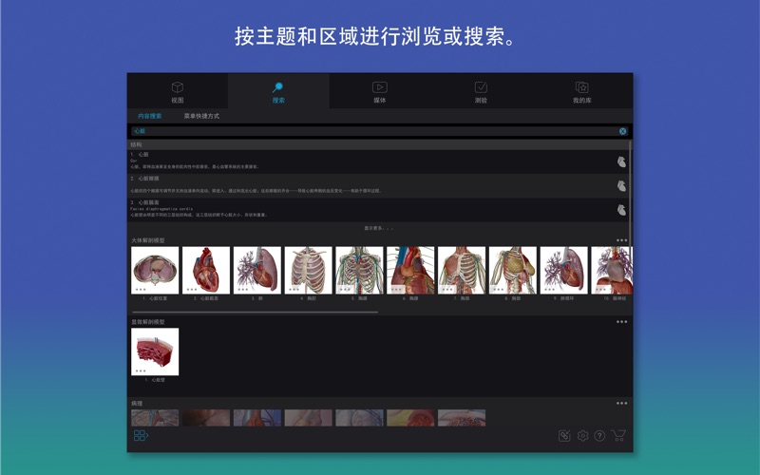Click the 结构 section heading

[x=136, y=145]
